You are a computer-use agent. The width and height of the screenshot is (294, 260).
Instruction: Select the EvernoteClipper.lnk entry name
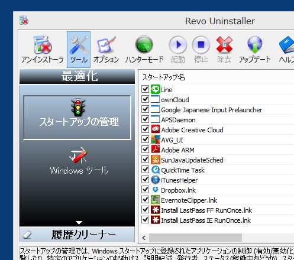[x=189, y=200]
